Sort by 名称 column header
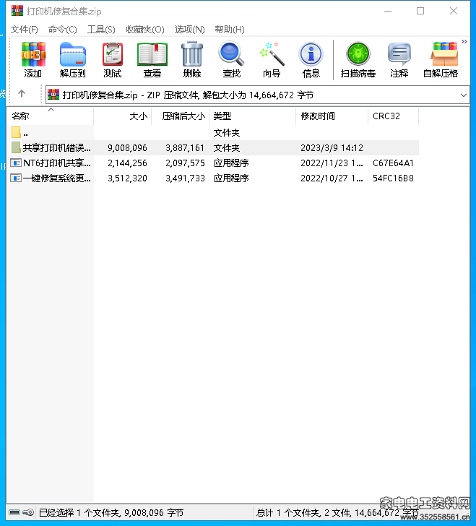476x526 pixels. (50, 116)
